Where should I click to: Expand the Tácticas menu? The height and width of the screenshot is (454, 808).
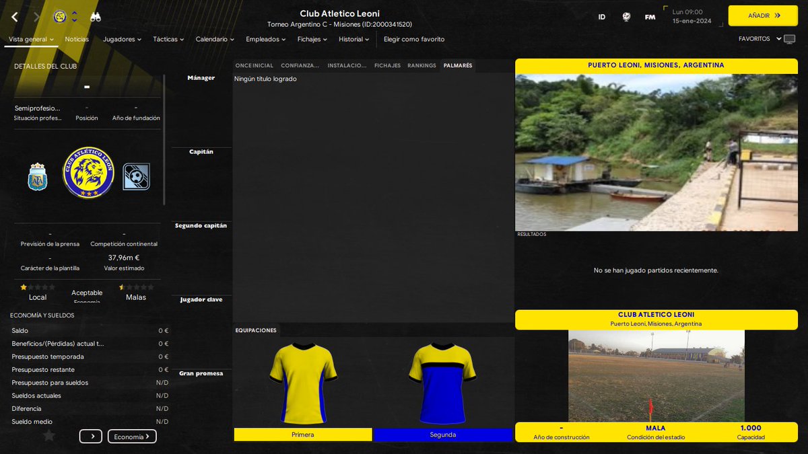point(168,39)
